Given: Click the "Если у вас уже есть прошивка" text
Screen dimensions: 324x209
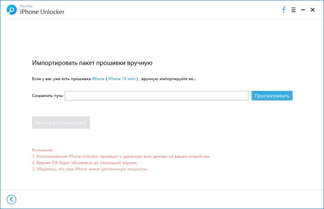Looking at the screenshot, I should click(x=61, y=79).
